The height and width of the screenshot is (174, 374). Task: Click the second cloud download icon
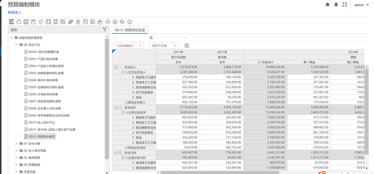(x=122, y=22)
